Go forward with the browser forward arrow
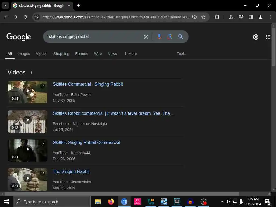The width and height of the screenshot is (276, 207). (16, 17)
